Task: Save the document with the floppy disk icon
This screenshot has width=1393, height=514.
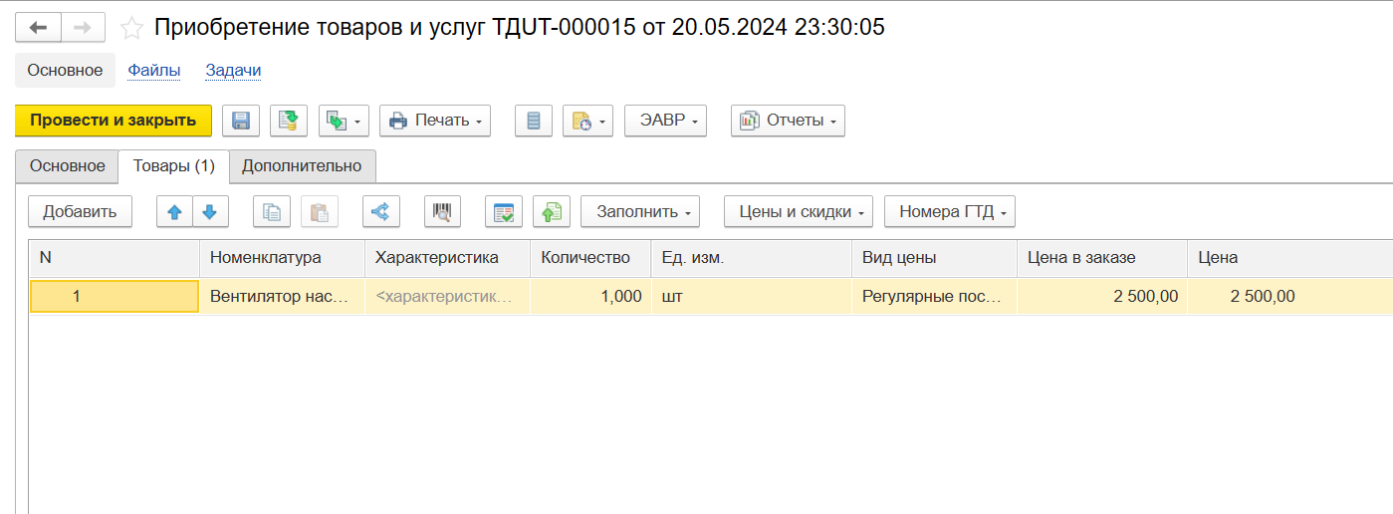Action: (241, 121)
